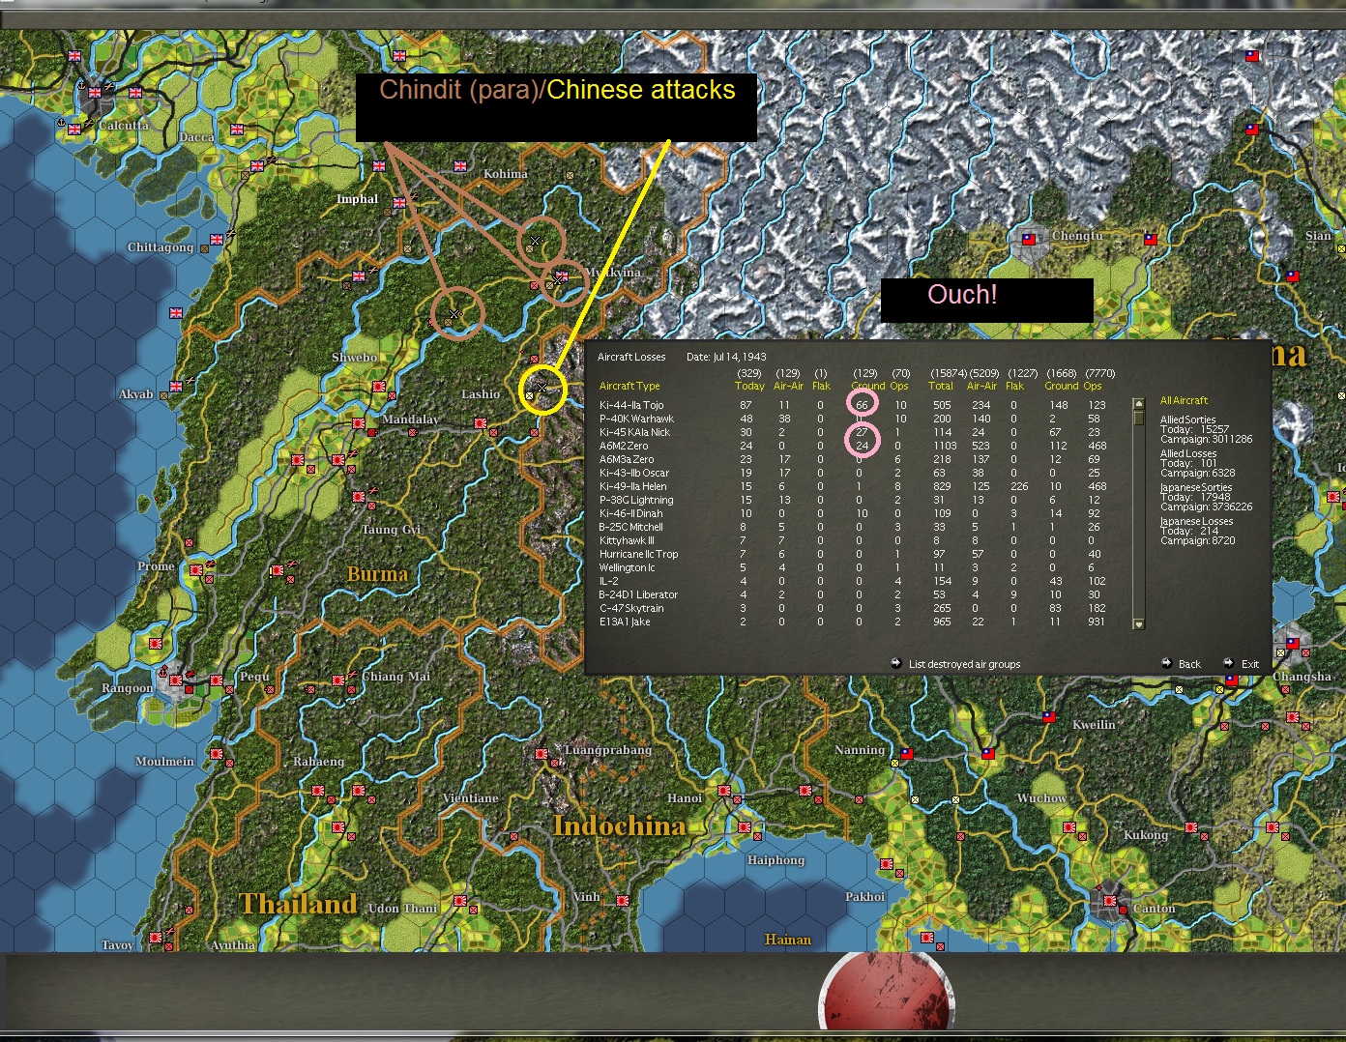Image resolution: width=1346 pixels, height=1042 pixels.
Task: Select the Chinese flag base icon at Changsha
Action: pos(1293,644)
